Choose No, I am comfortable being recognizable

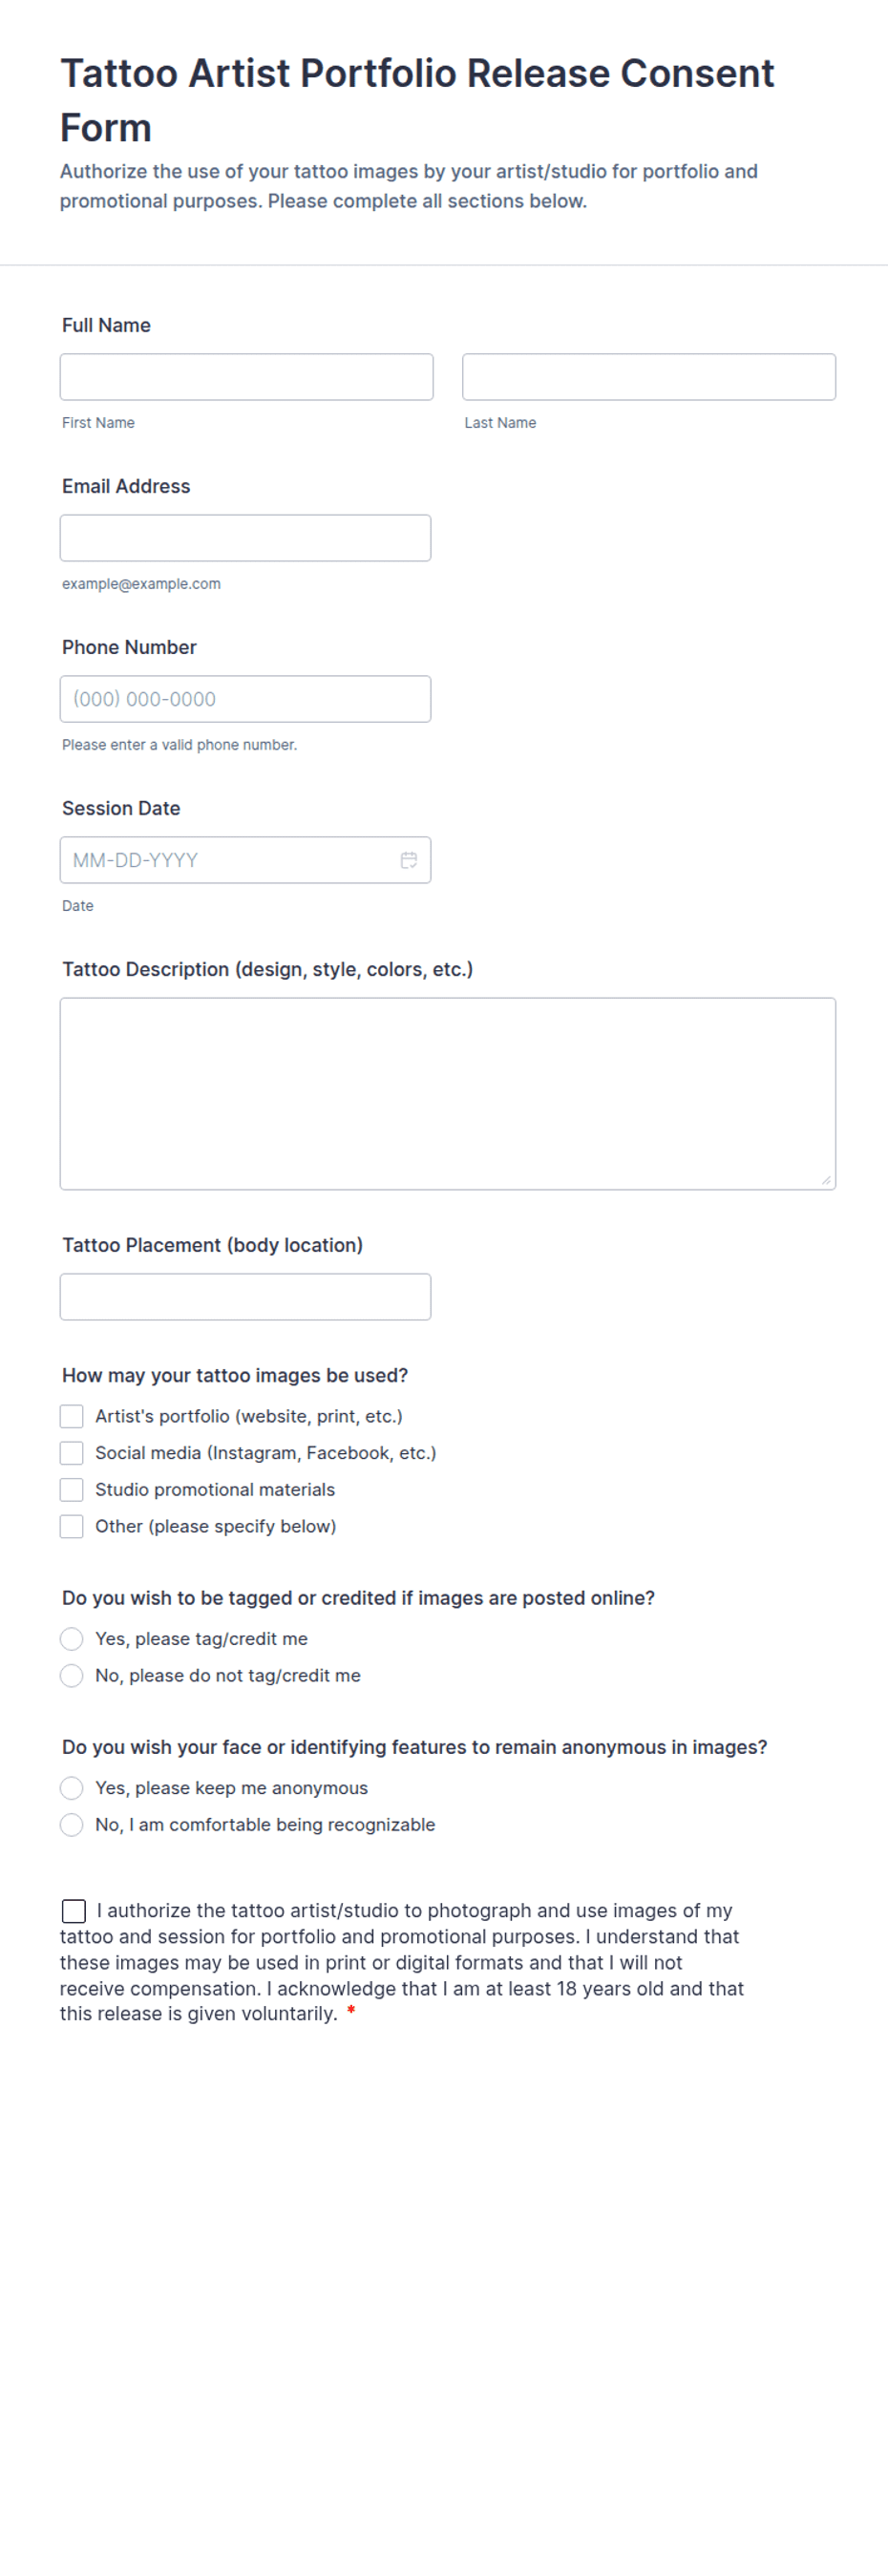pos(72,1825)
